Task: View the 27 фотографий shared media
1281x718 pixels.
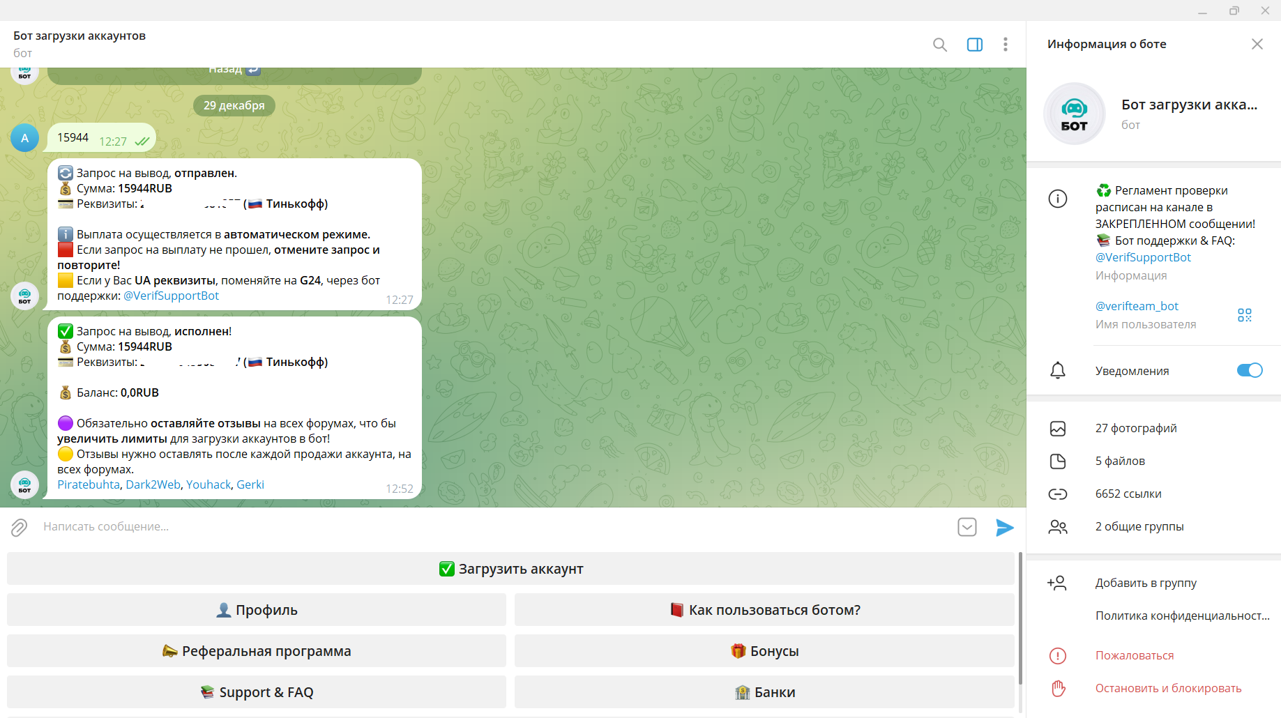Action: (1135, 428)
